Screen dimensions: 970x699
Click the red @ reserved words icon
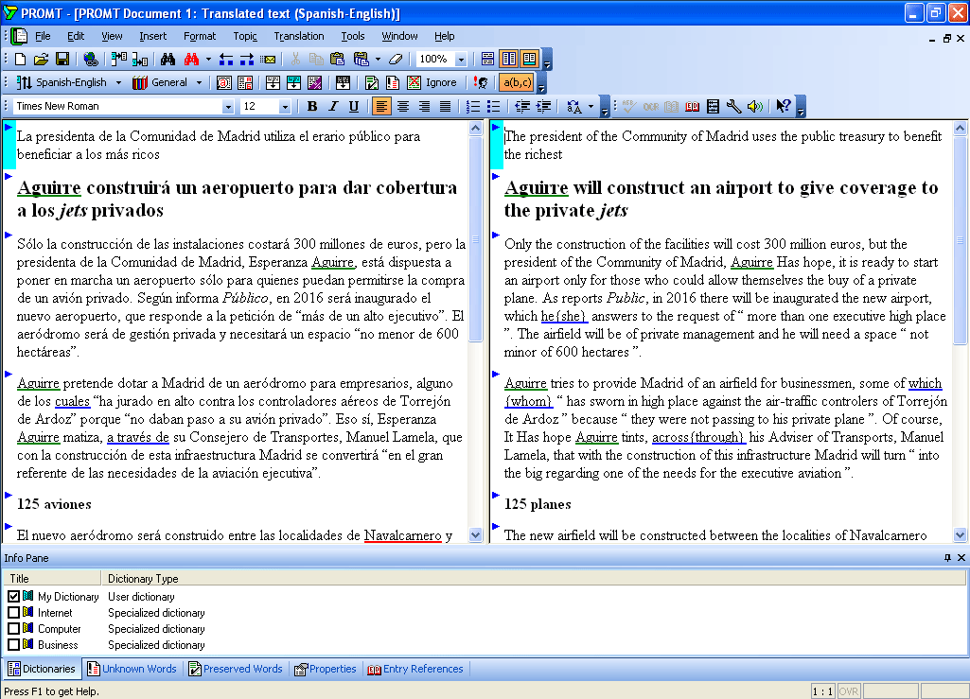point(224,82)
